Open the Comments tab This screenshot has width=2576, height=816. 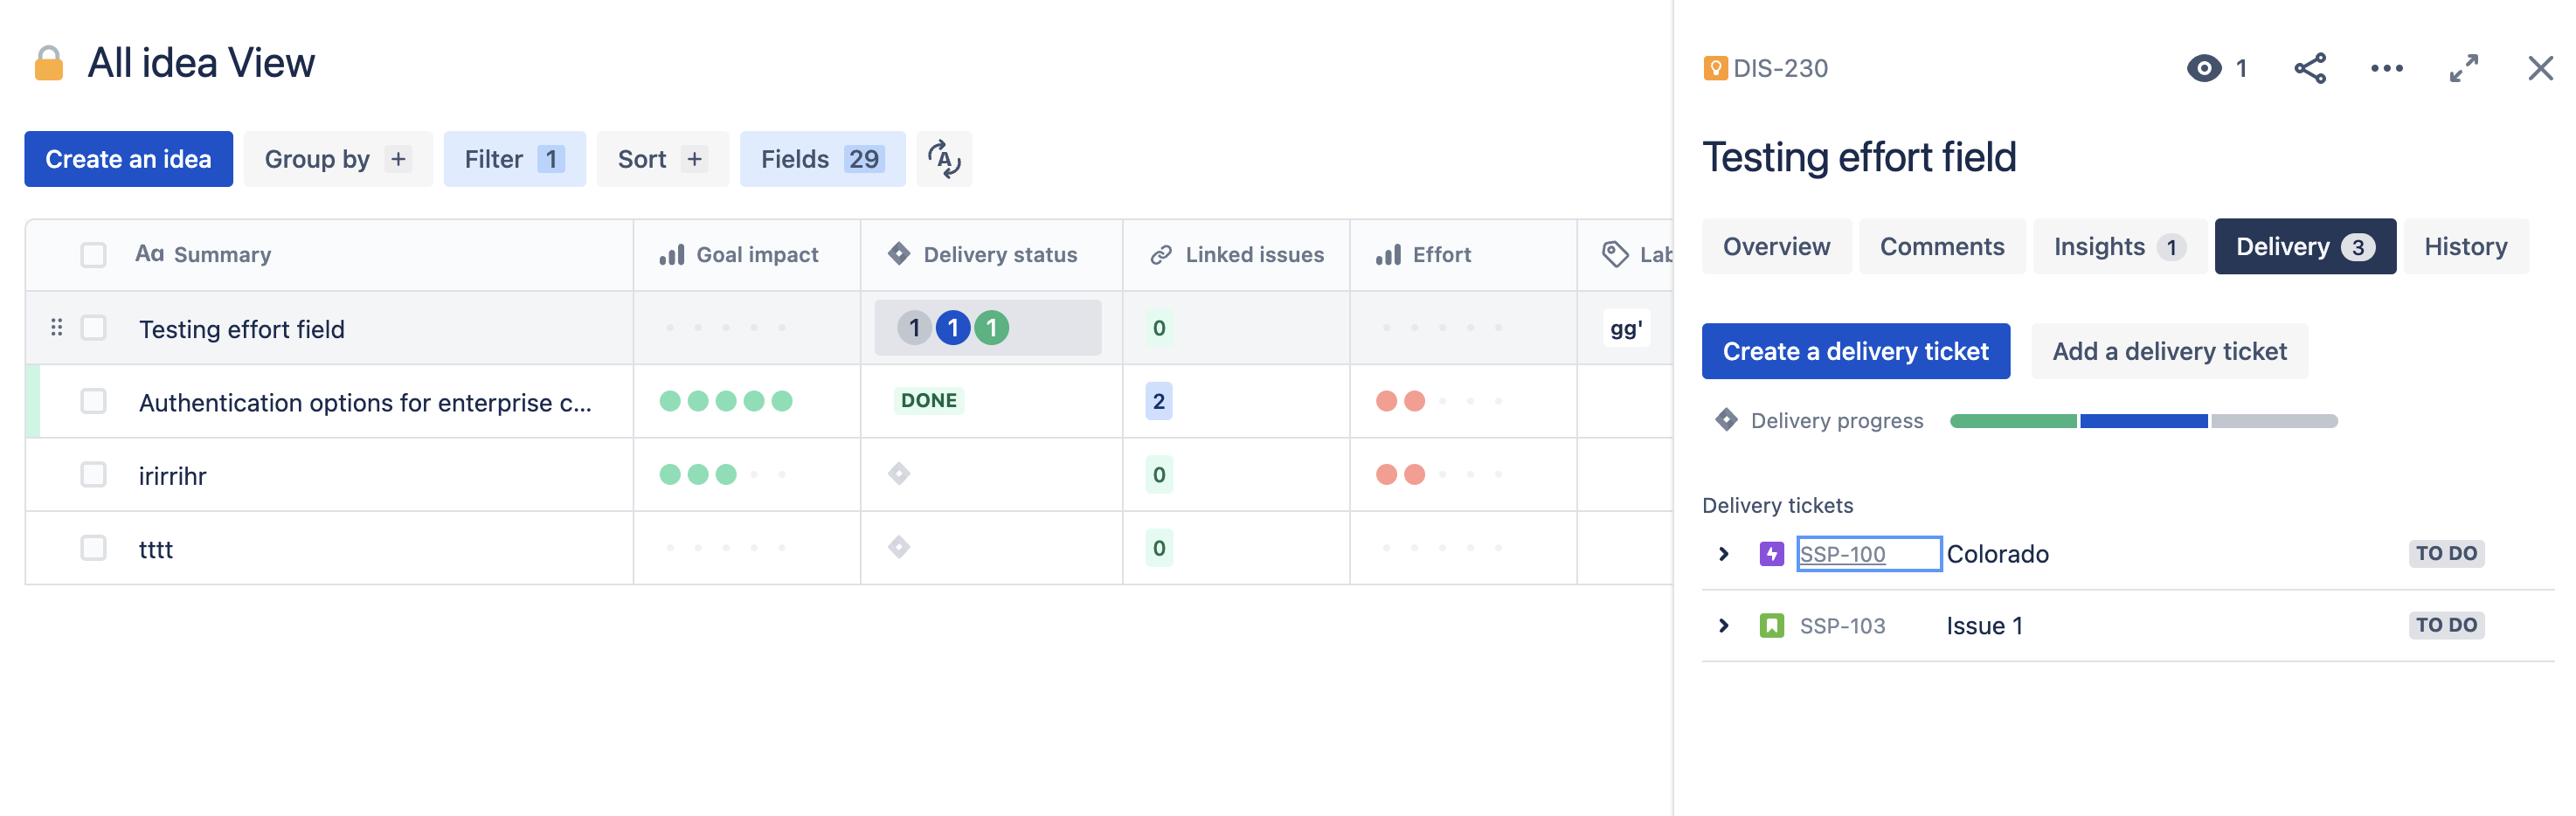click(1941, 246)
